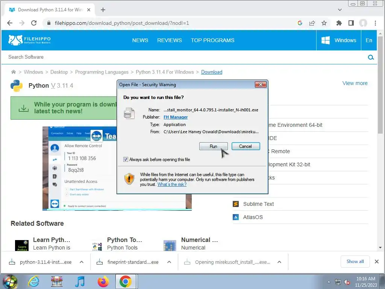
Task: Open the REVIEWS section
Action: (x=170, y=40)
